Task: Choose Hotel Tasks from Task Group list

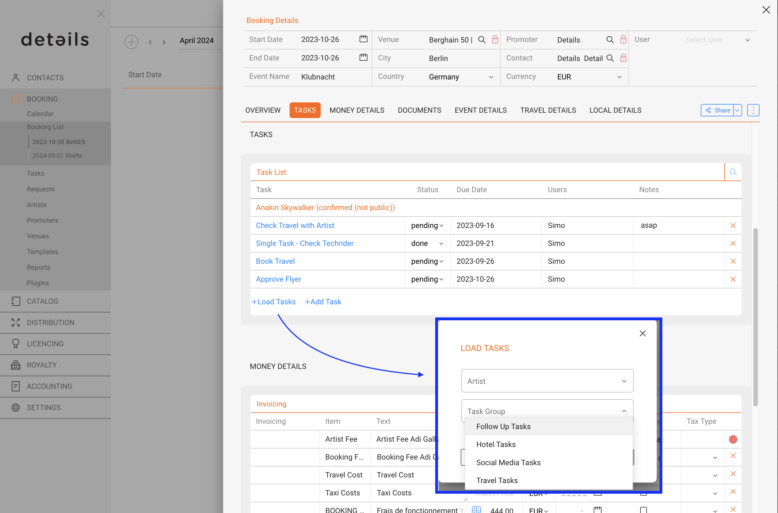Action: point(496,444)
